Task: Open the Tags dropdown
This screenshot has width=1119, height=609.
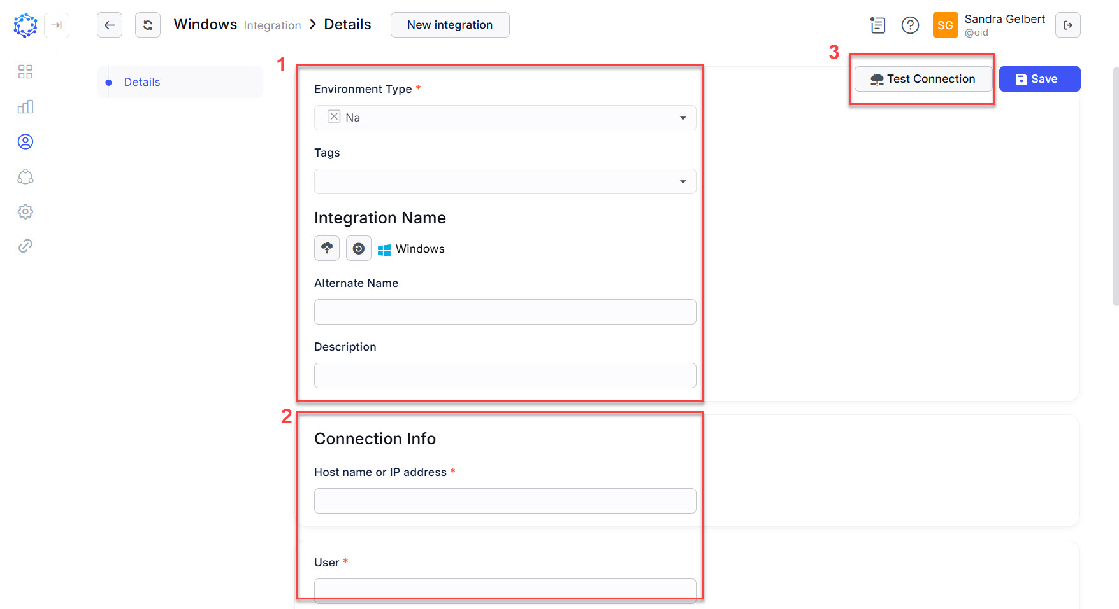Action: (x=682, y=181)
